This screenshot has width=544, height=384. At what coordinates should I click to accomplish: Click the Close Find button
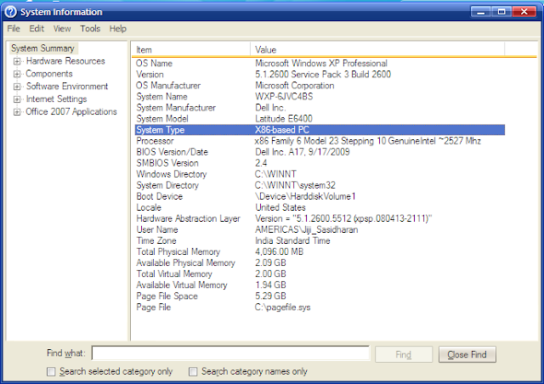[467, 354]
